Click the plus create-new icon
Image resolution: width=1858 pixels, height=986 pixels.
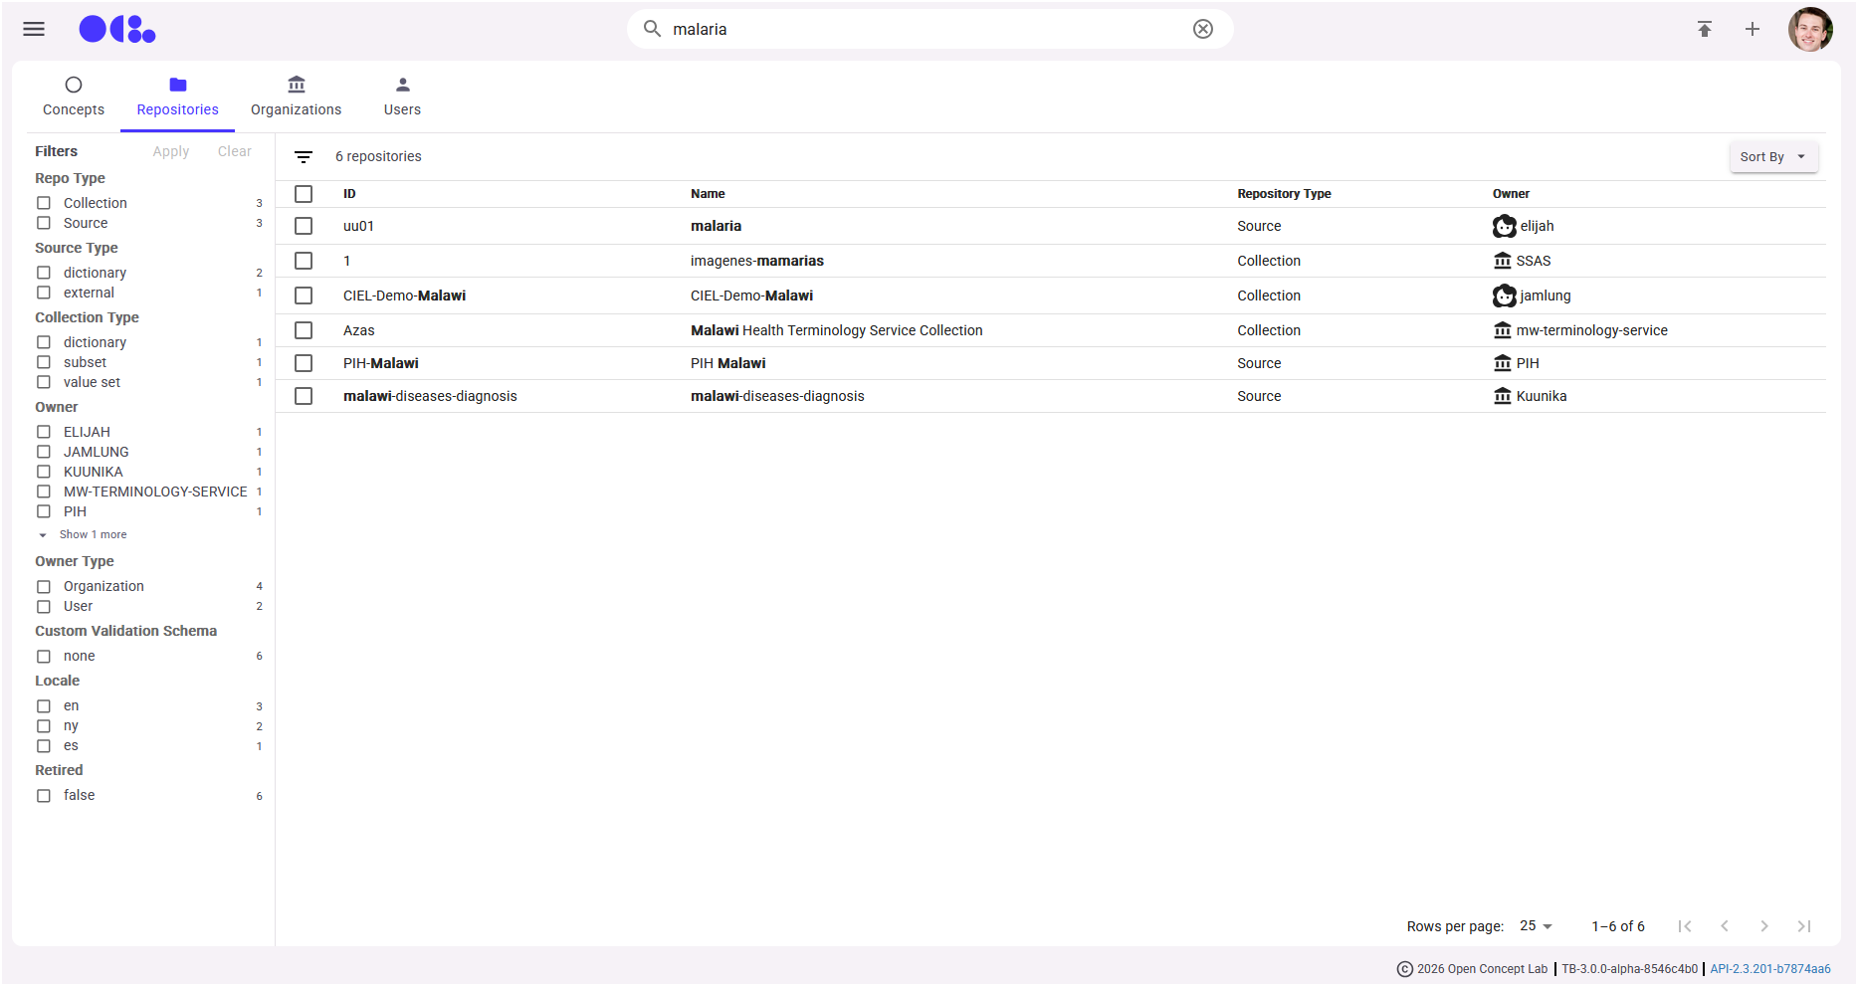point(1752,29)
